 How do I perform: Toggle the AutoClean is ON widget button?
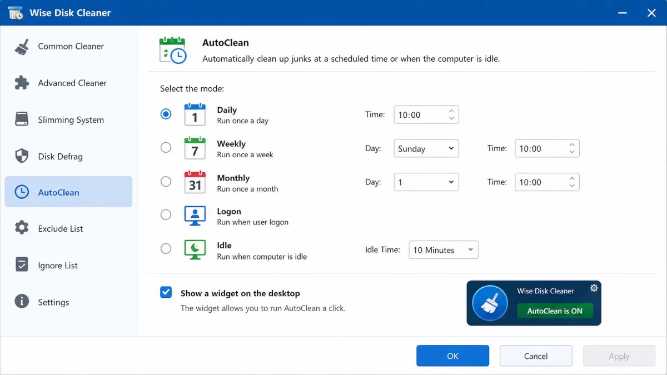[555, 311]
